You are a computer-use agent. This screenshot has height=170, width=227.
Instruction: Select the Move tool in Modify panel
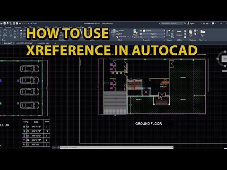pyautogui.click(x=23, y=31)
